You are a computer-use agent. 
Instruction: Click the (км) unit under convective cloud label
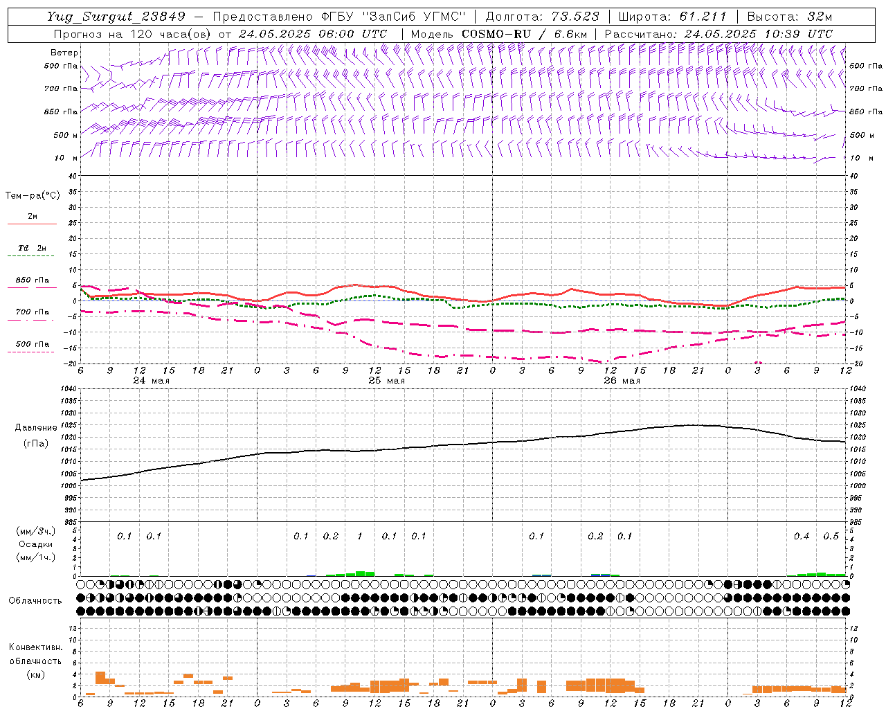click(x=35, y=674)
